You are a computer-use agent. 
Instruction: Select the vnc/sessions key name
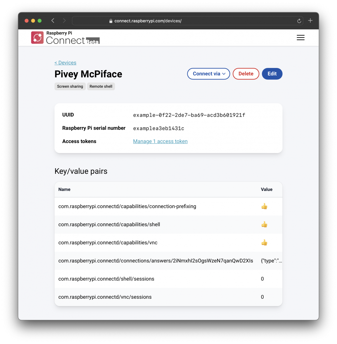point(105,297)
